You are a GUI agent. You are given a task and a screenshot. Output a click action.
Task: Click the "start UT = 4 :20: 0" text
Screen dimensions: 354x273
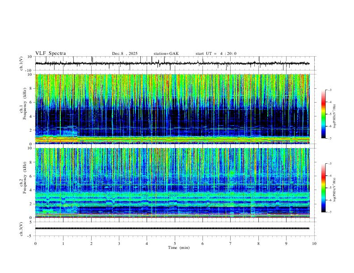click(216, 54)
